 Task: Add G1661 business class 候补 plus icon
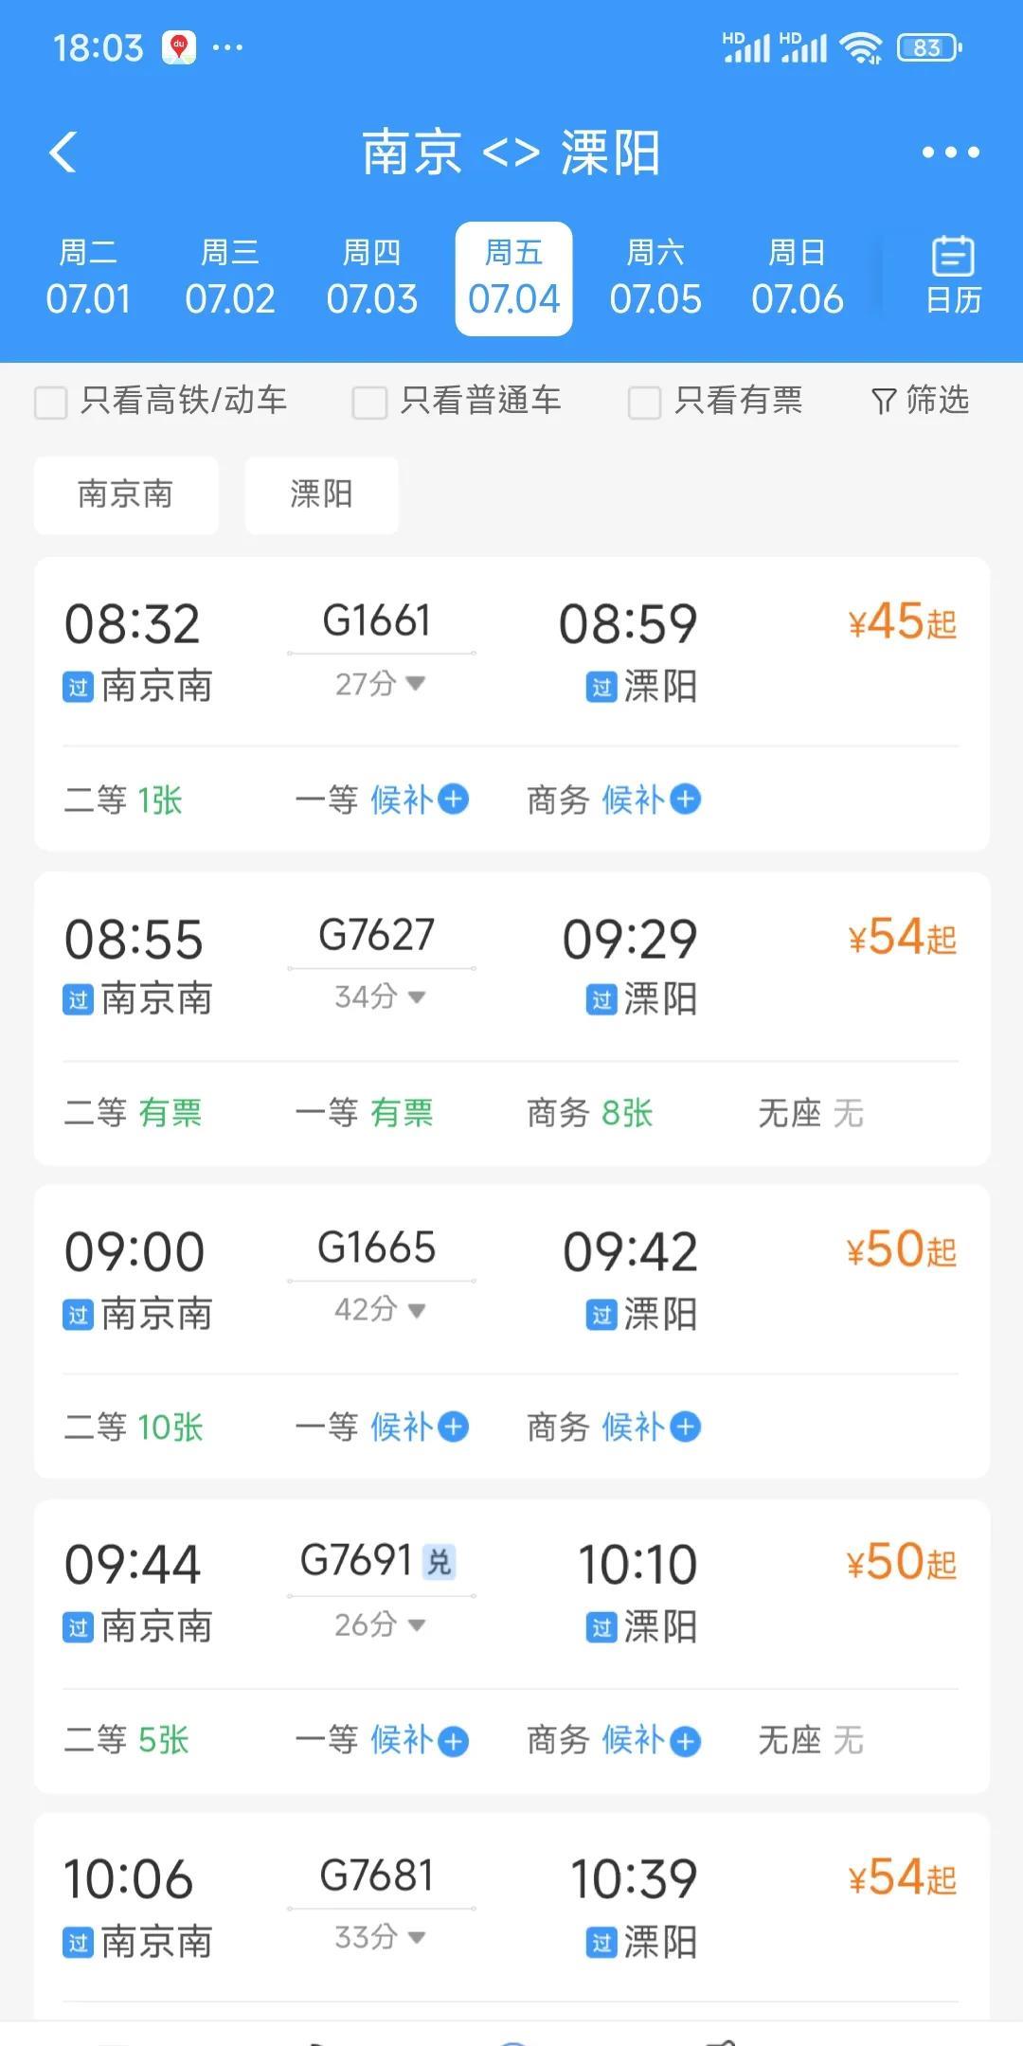pyautogui.click(x=686, y=799)
